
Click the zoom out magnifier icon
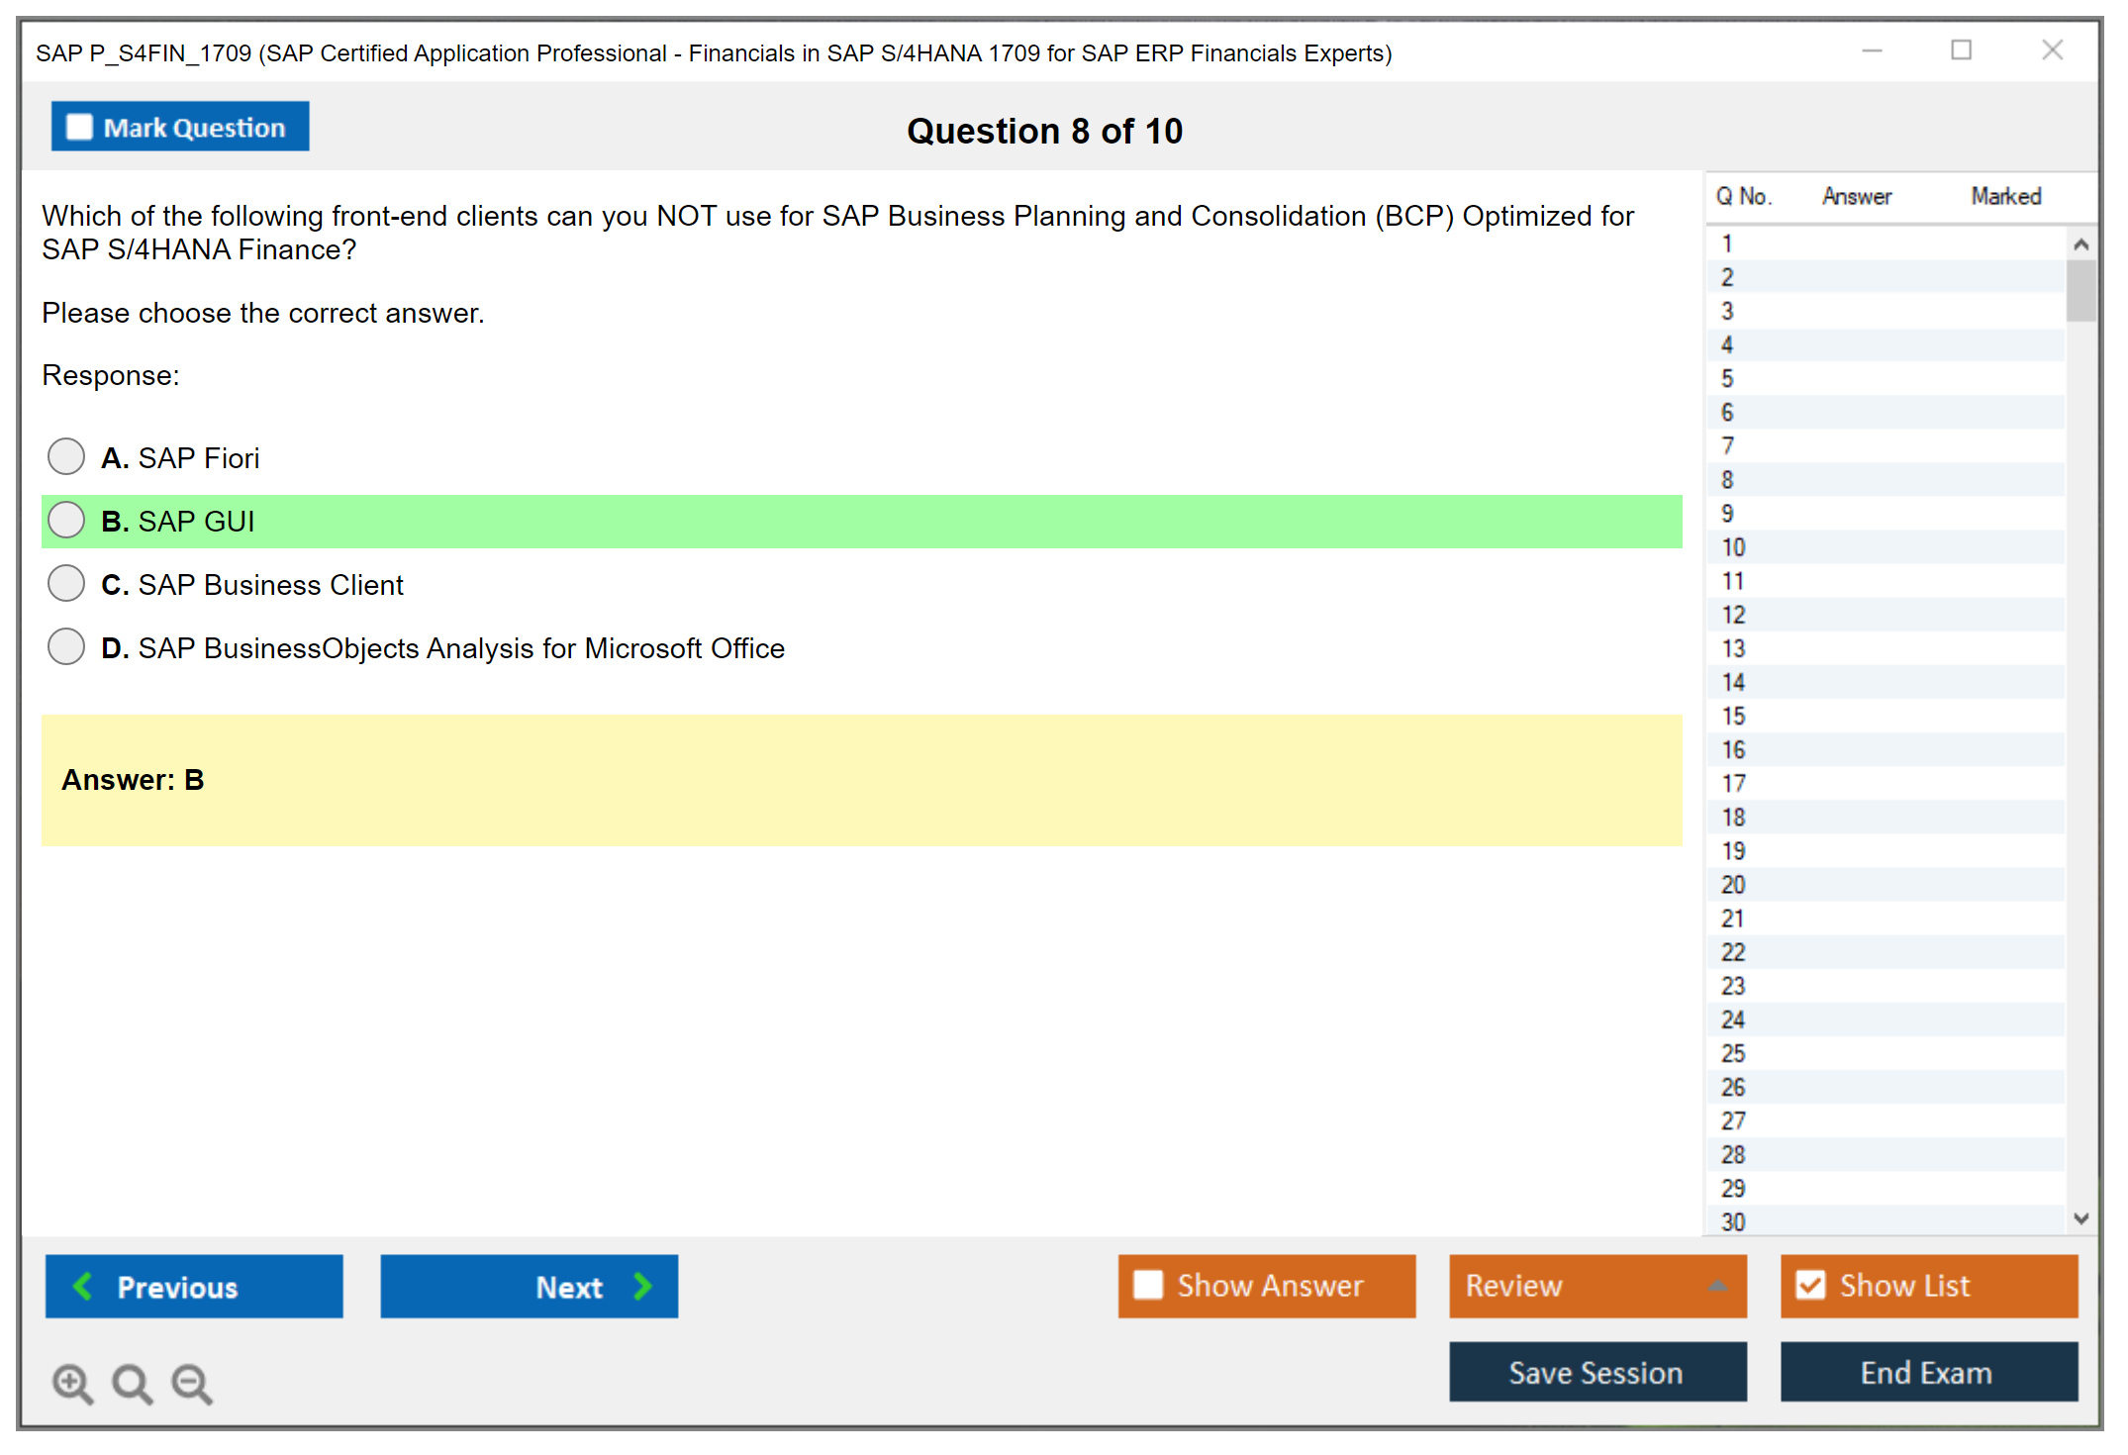(x=191, y=1383)
